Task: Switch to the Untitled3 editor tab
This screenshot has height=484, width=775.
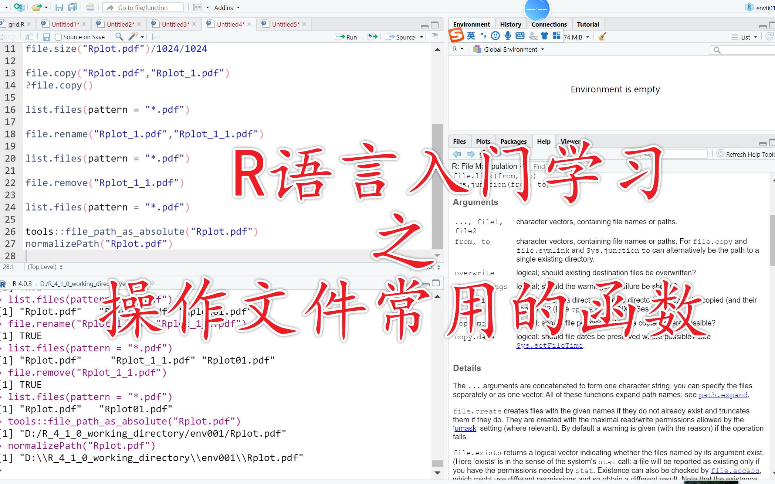Action: click(x=175, y=24)
